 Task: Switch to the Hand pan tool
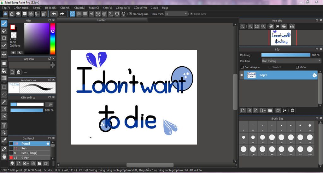coord(4,156)
